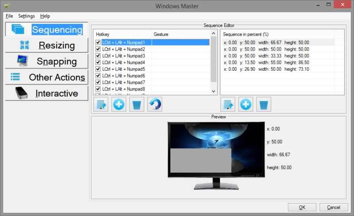Open the Snapping section
Viewport: 354px width, 216px height.
[46, 61]
